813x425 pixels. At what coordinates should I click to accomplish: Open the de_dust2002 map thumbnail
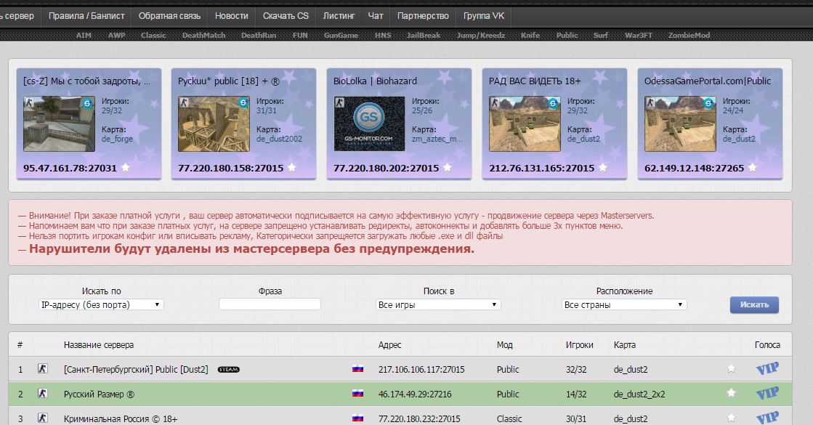214,124
